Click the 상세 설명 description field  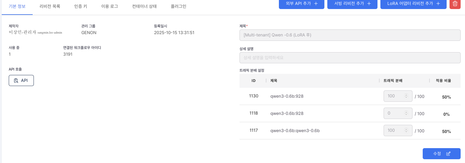[350, 58]
